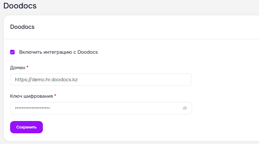Click the white checkmark in the purple box
The width and height of the screenshot is (259, 144).
point(12,52)
